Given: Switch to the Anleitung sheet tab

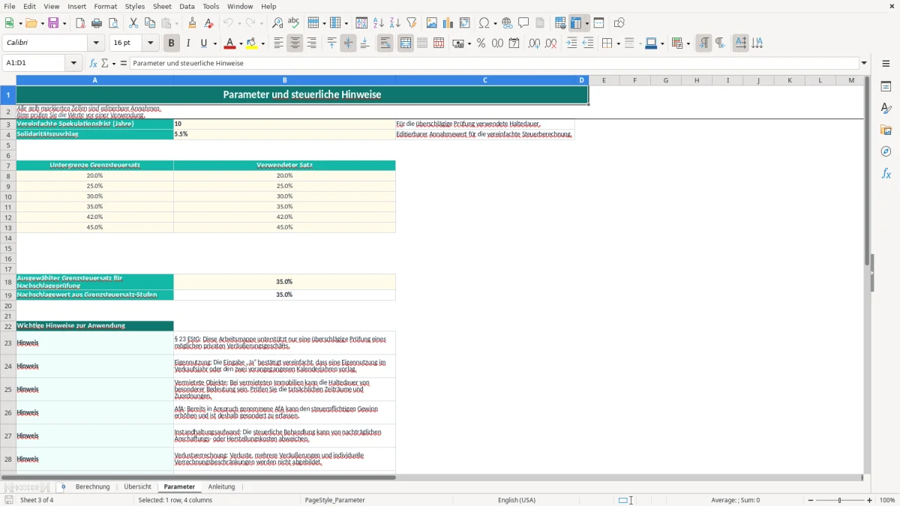Looking at the screenshot, I should pos(221,487).
